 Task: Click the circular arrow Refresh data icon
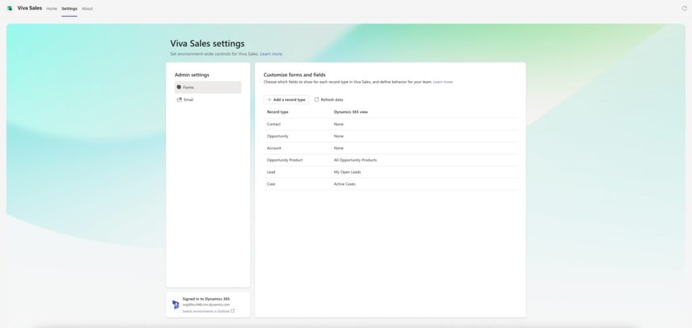point(317,99)
